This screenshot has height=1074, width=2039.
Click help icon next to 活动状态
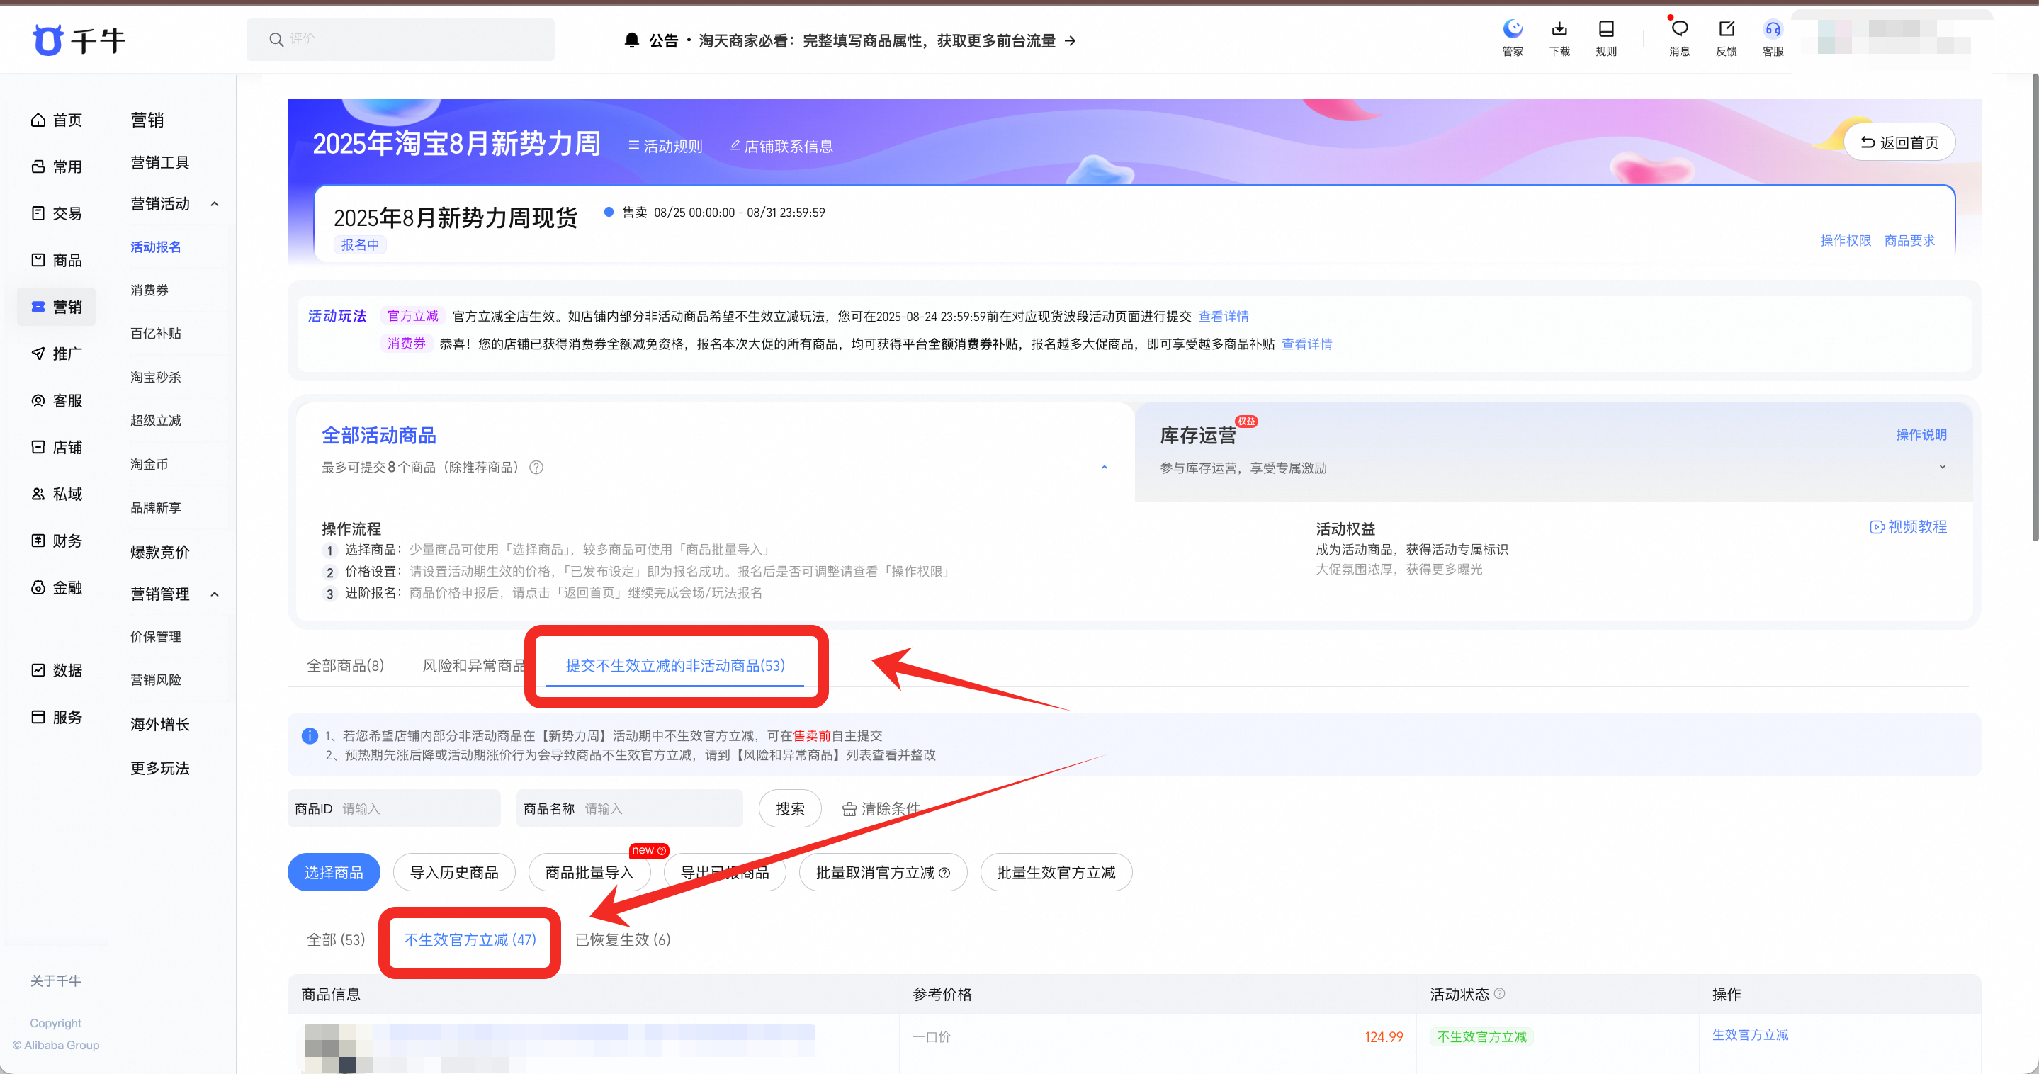pyautogui.click(x=1499, y=993)
